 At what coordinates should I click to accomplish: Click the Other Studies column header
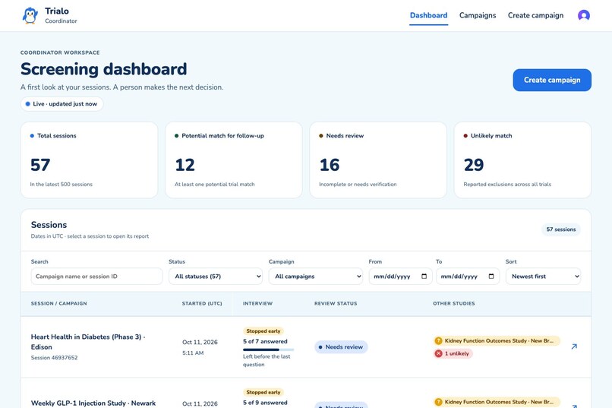click(x=454, y=303)
